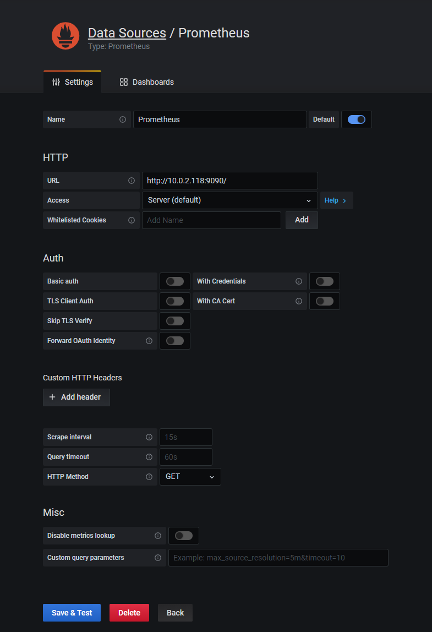Open the HTTP Method dropdown
Viewport: 432px width, 632px height.
[x=190, y=477]
